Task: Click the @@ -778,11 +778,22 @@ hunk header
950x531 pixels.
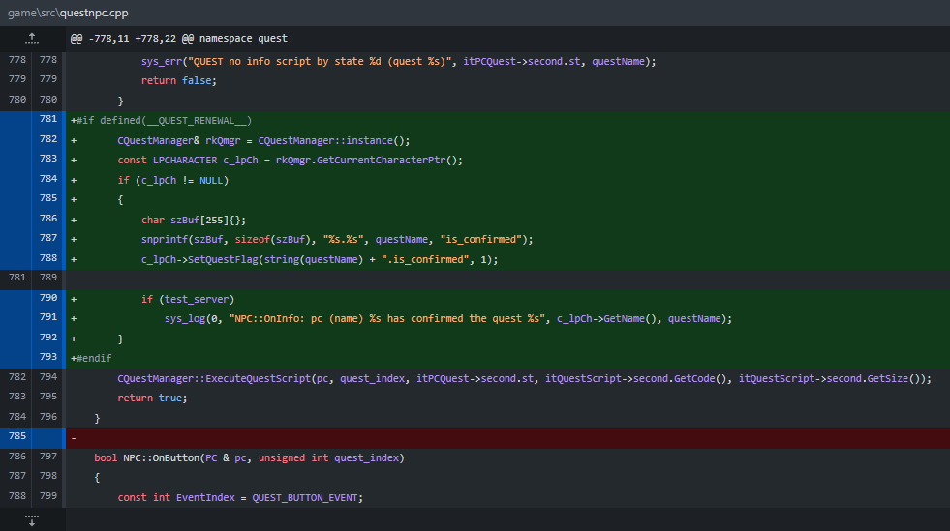Action: (179, 38)
